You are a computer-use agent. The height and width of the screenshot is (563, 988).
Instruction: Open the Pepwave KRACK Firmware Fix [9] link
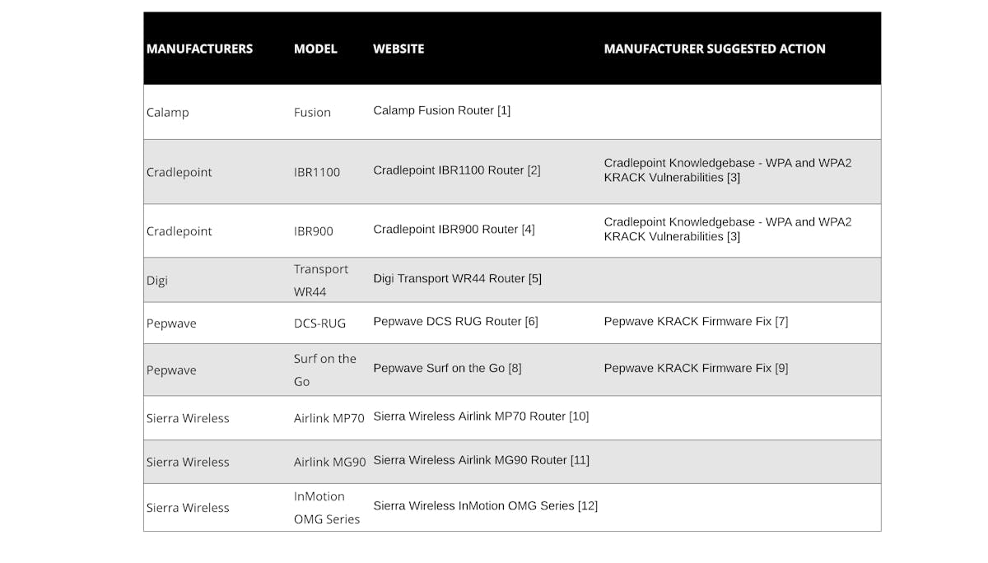[x=696, y=368]
